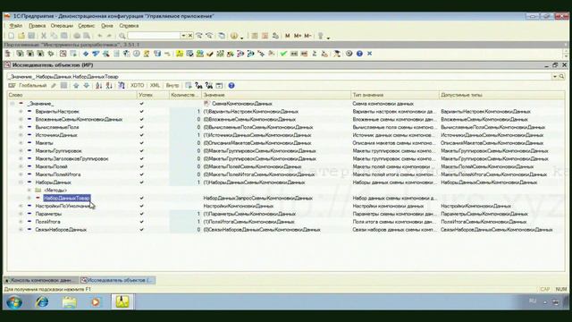Expand the НаборДанныхТовар node

click(x=29, y=198)
